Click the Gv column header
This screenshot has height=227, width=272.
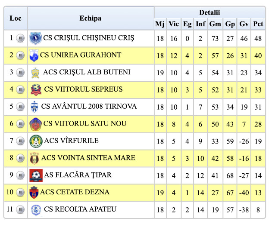tap(244, 24)
